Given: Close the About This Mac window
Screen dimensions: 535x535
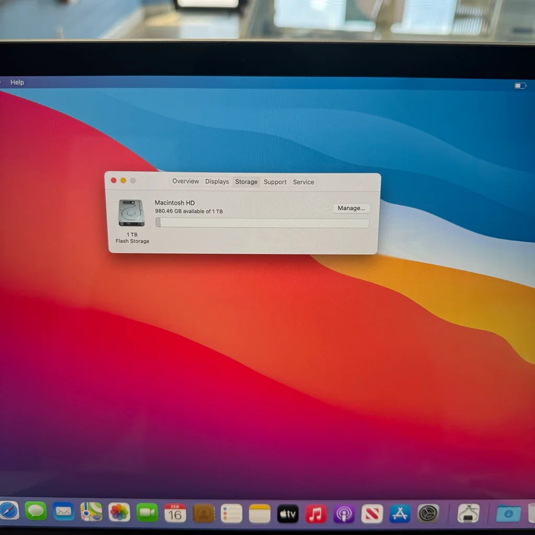Looking at the screenshot, I should coord(113,180).
